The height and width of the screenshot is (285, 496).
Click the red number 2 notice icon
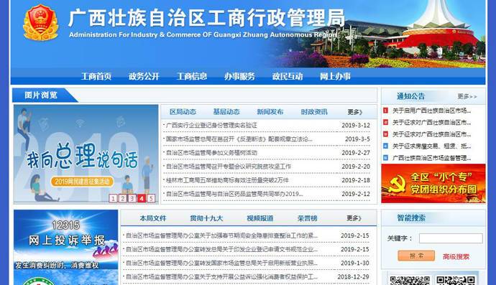(x=385, y=122)
